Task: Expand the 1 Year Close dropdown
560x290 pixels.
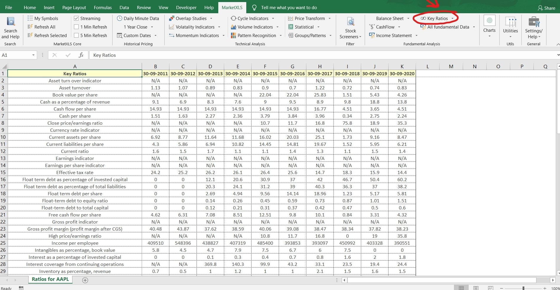Action: (152, 27)
